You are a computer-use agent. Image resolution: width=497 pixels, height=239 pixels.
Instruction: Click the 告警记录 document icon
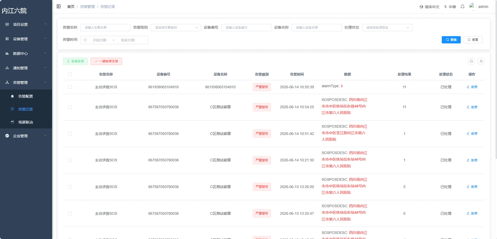(x=12, y=109)
